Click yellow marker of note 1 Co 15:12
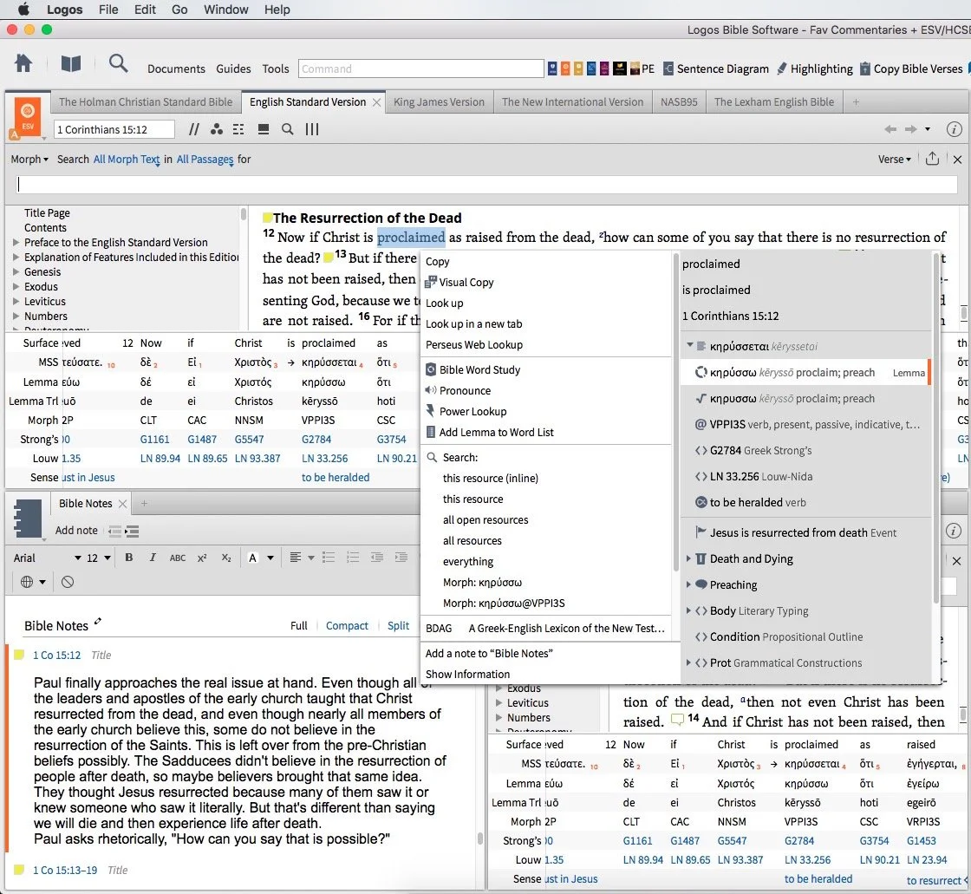The width and height of the screenshot is (971, 894). pos(19,655)
